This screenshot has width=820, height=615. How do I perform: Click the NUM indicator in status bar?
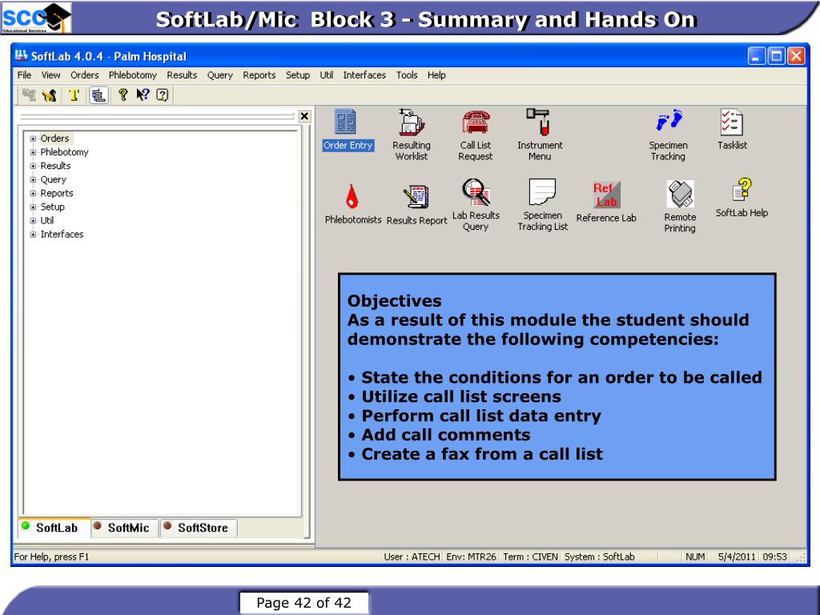[x=695, y=557]
